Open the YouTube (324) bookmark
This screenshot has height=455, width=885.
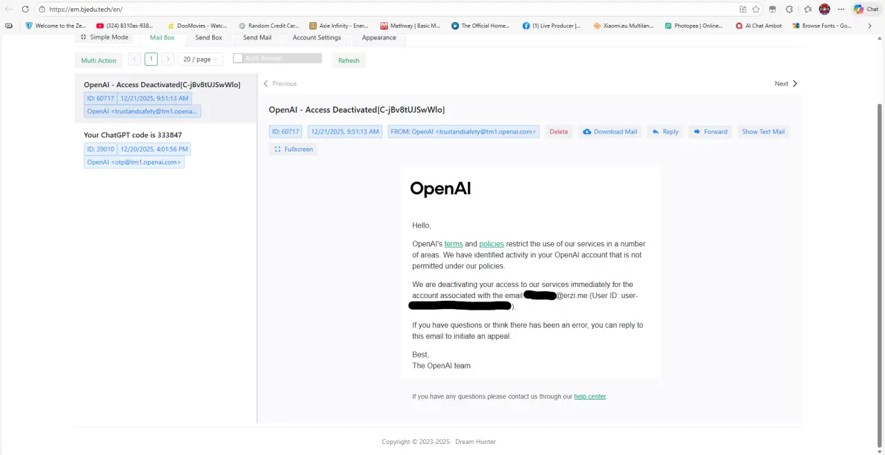(125, 26)
